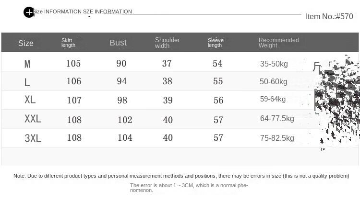Select the M size row label

pyautogui.click(x=27, y=64)
